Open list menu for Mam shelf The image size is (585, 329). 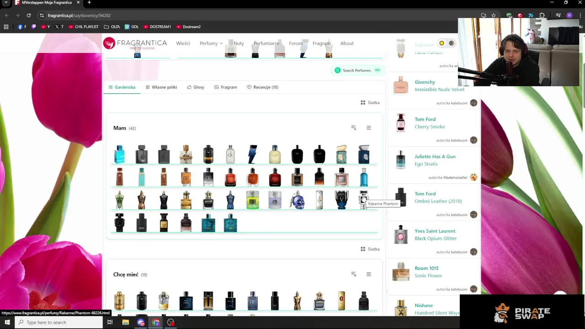point(369,128)
